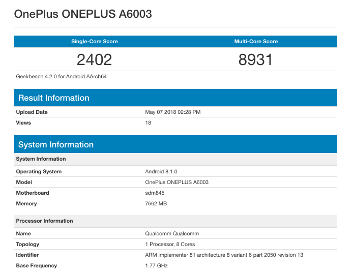The image size is (352, 274).
Task: Select the Multi-Core Score header
Action: click(256, 41)
